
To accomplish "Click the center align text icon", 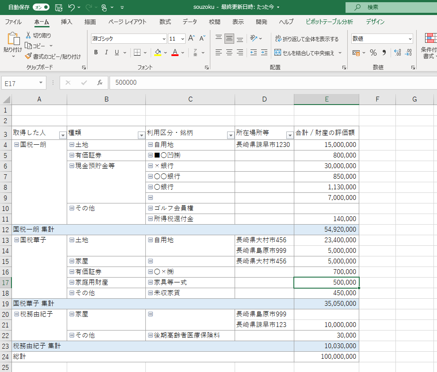I will [x=229, y=53].
